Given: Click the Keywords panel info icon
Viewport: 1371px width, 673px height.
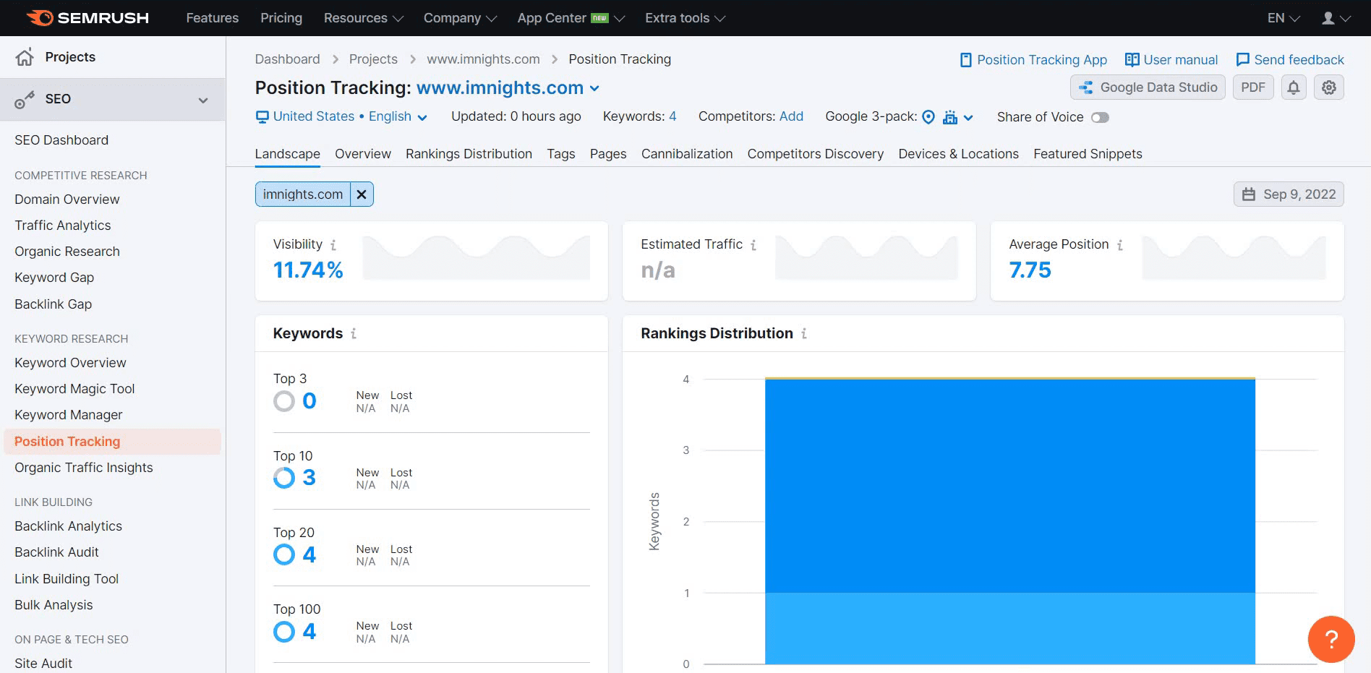Looking at the screenshot, I should click(354, 334).
